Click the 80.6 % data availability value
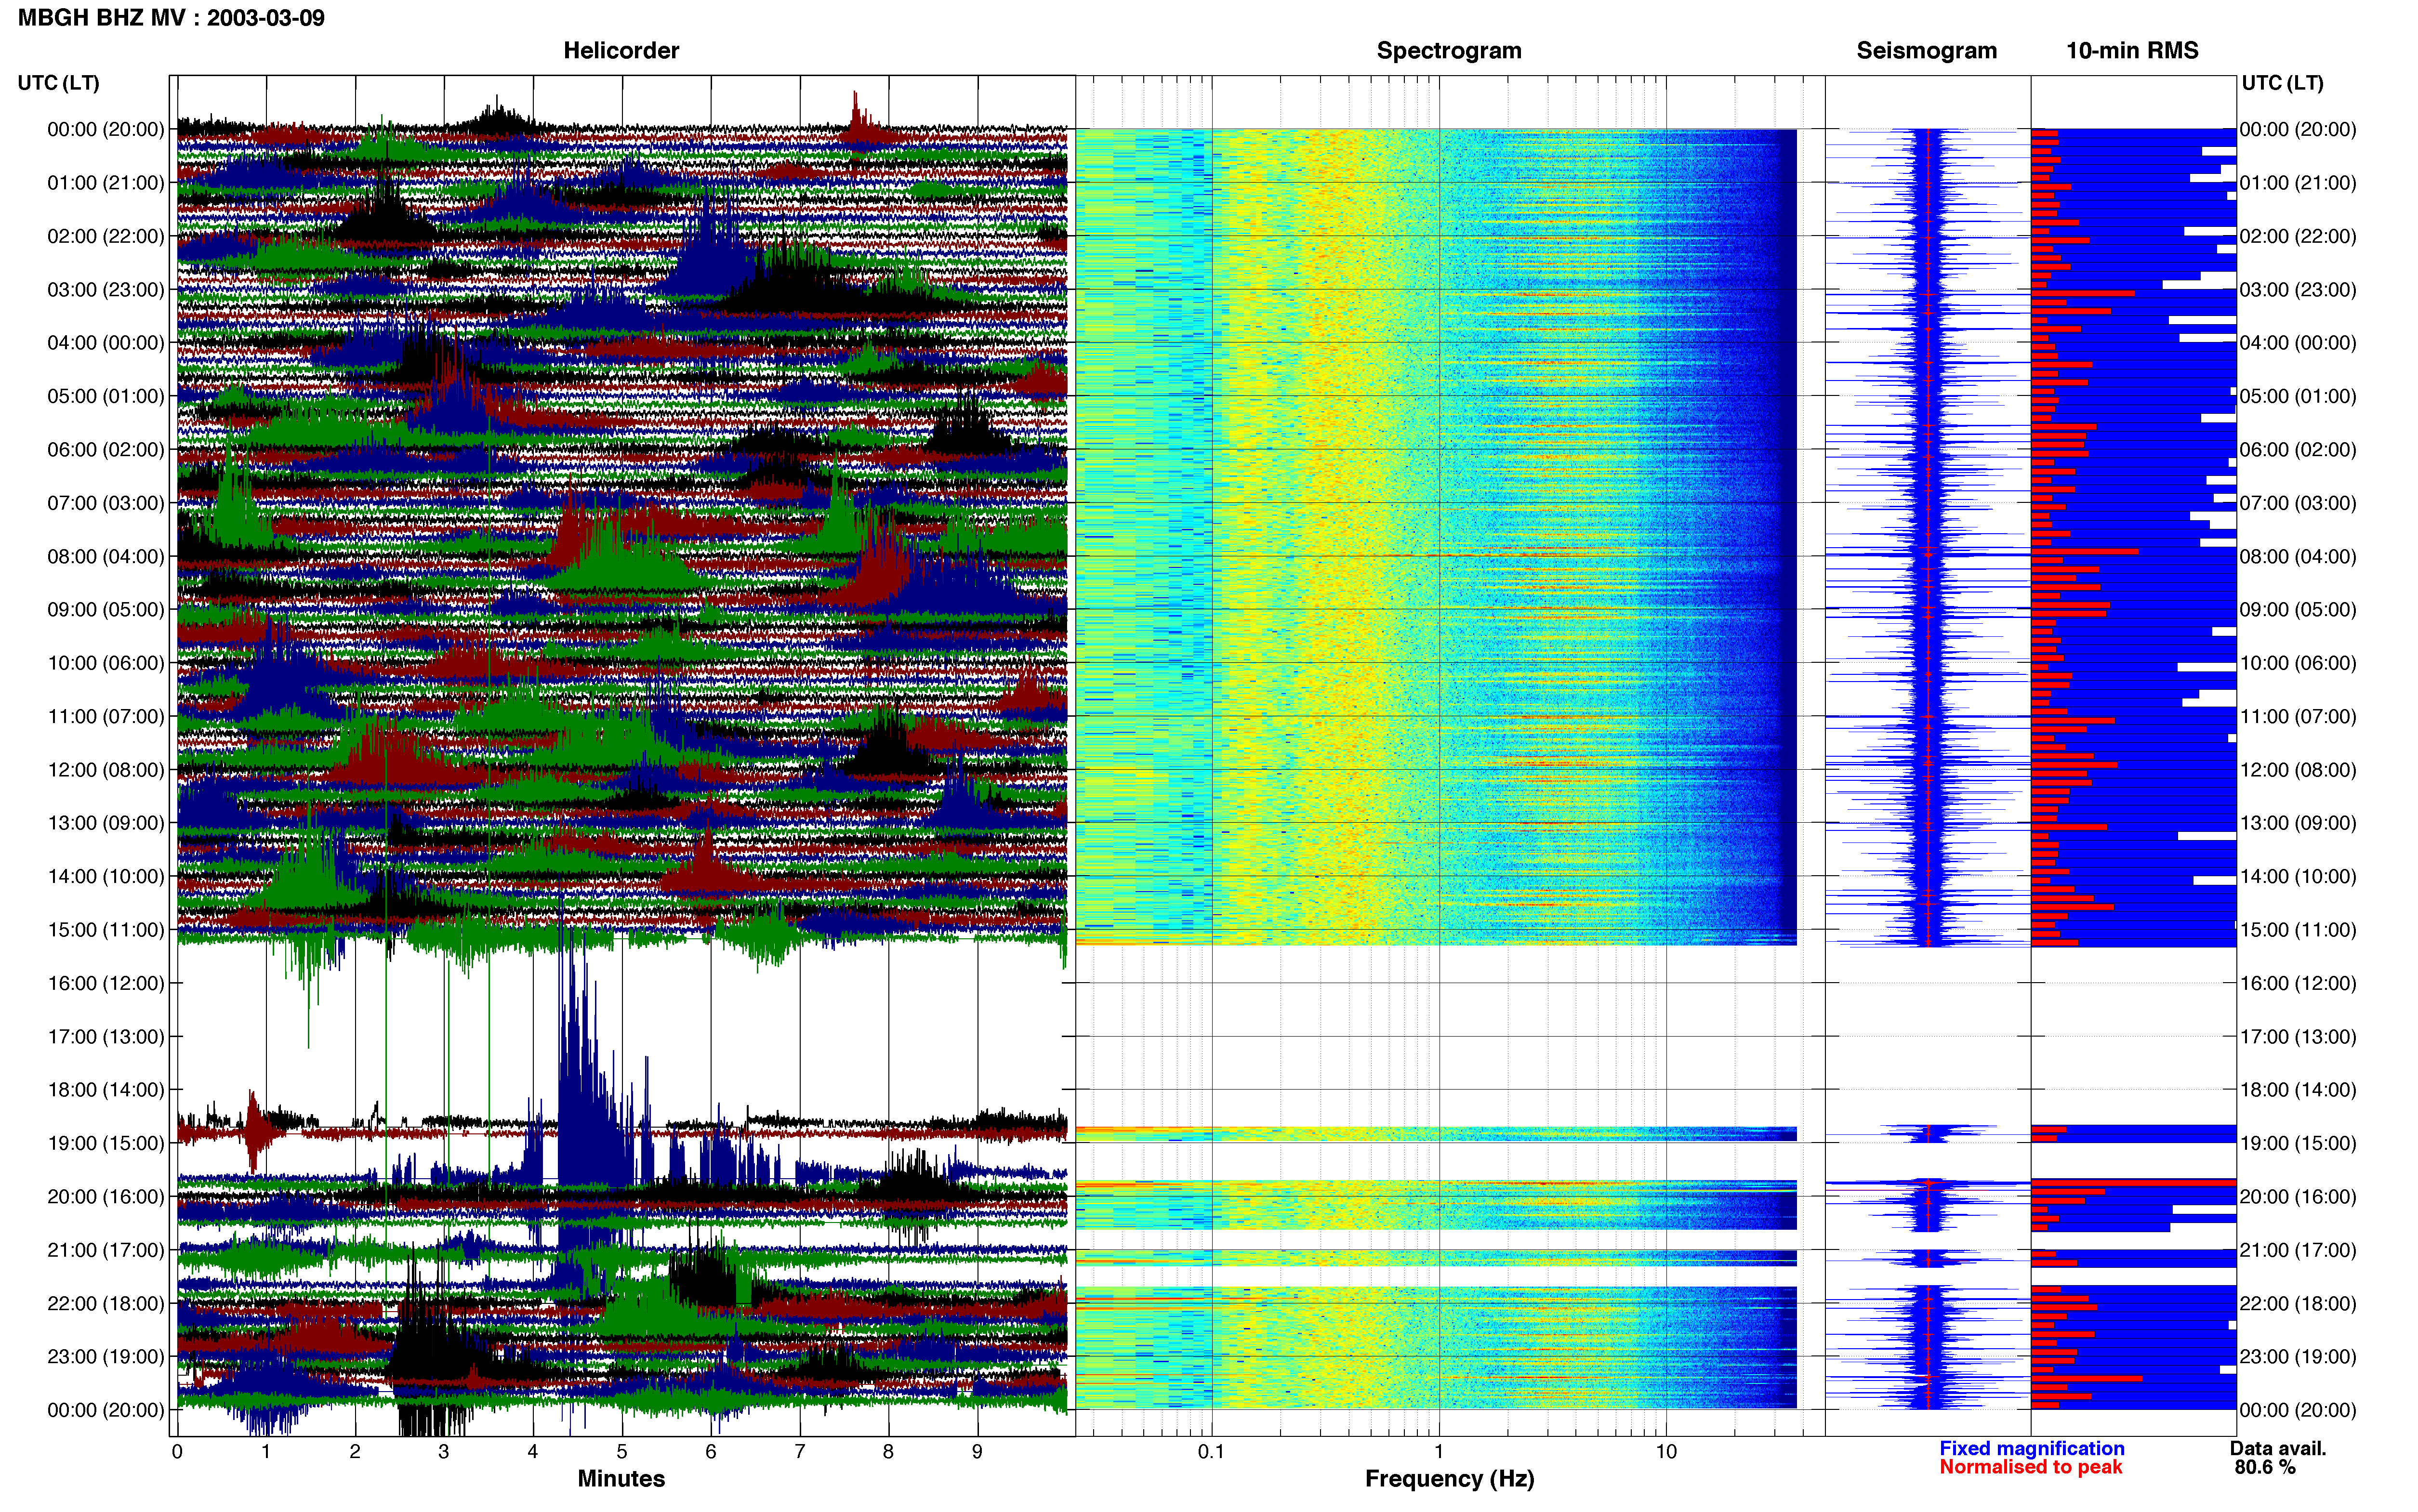The image size is (2418, 1512). click(2265, 1468)
